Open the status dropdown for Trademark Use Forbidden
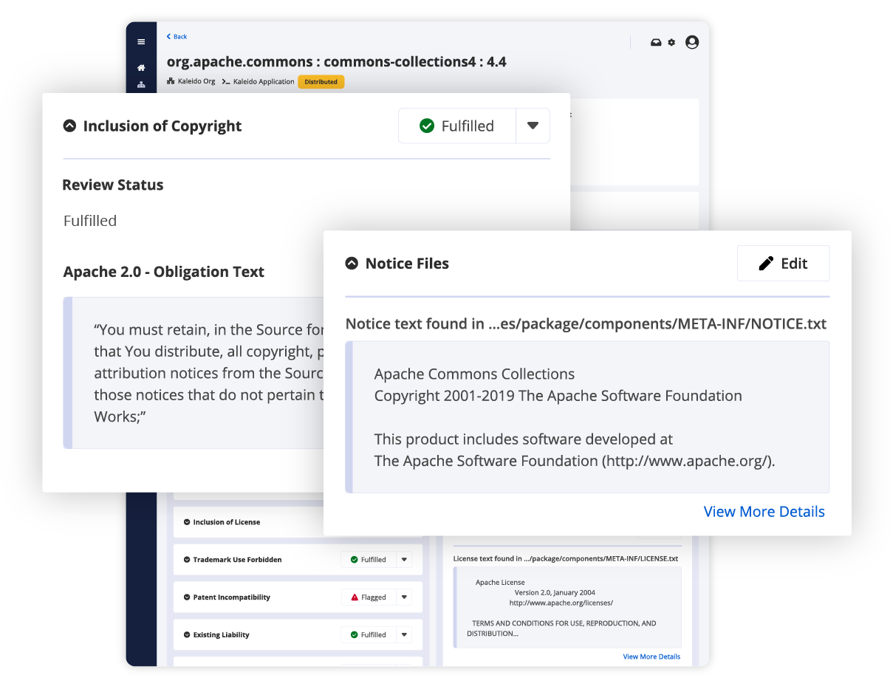Screen dimensions: 890x689 (x=404, y=560)
